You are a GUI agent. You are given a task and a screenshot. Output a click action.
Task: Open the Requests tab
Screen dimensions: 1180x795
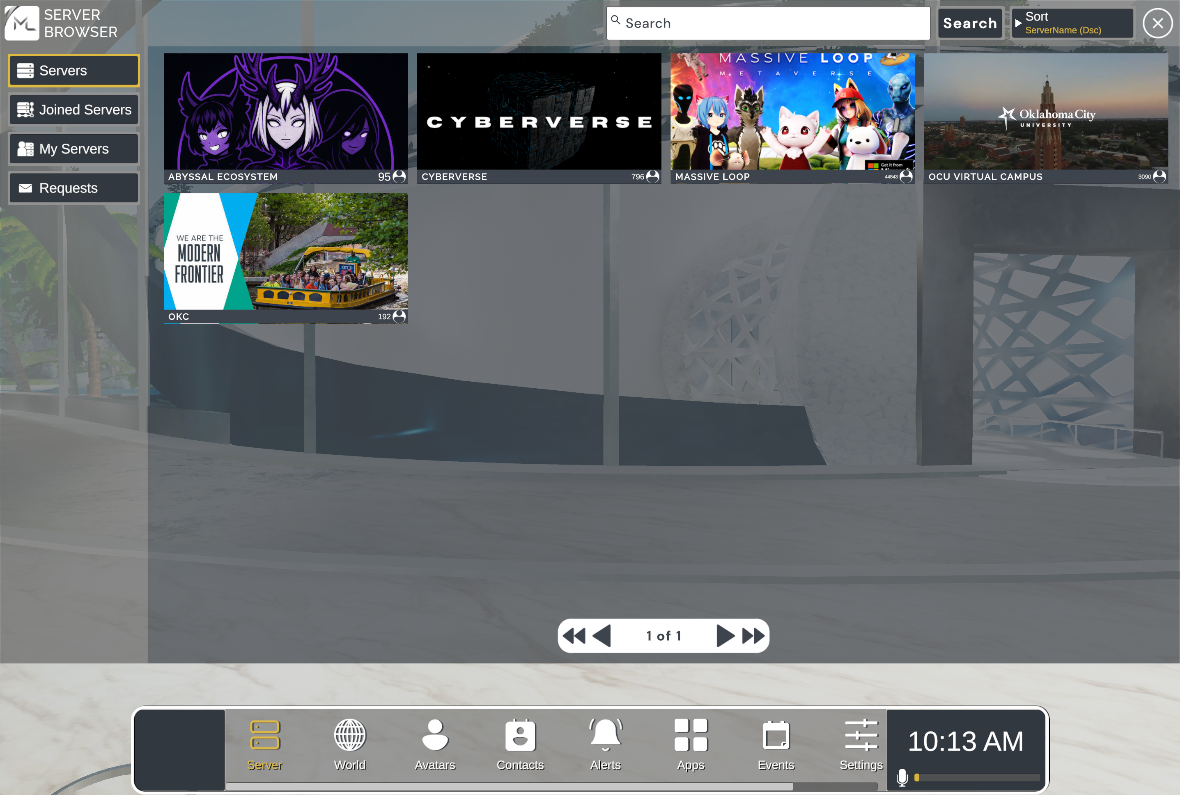pos(73,188)
